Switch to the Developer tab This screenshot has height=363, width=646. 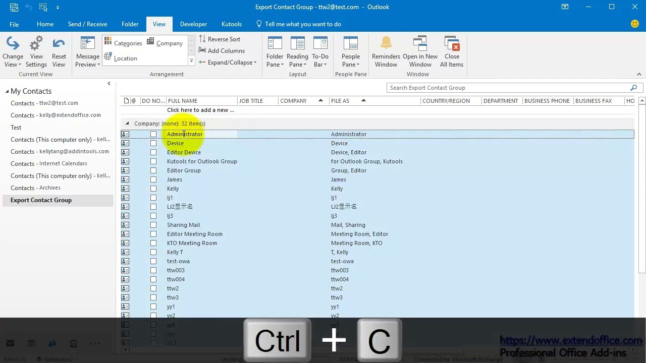(193, 24)
